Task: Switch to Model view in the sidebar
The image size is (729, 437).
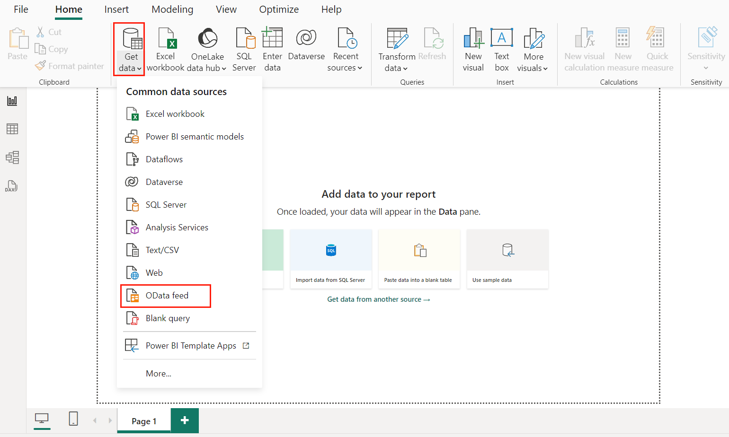Action: coord(12,157)
